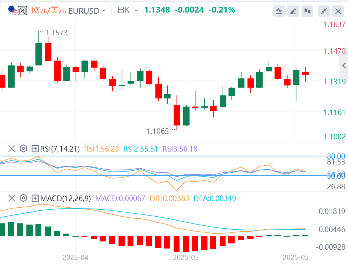Select the pencil drawing tool
Image resolution: width=348 pixels, height=265 pixels.
tap(293, 11)
